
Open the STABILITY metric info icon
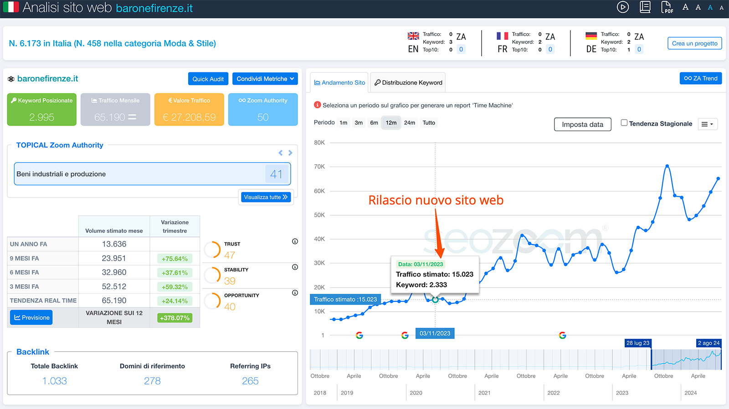pos(295,267)
